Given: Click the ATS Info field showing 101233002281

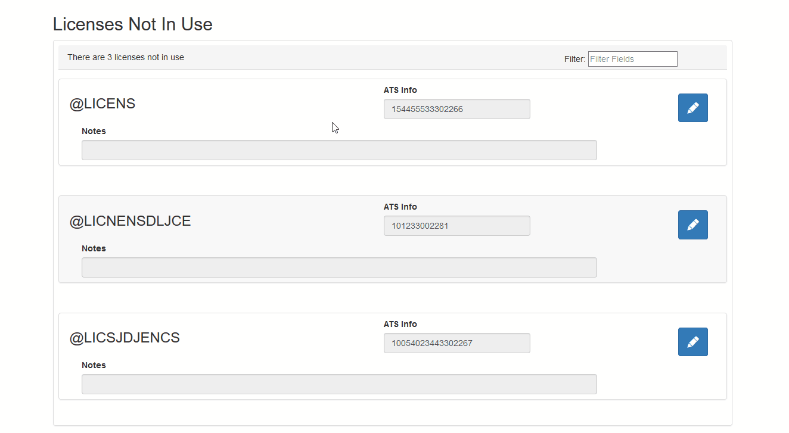Looking at the screenshot, I should [x=456, y=226].
